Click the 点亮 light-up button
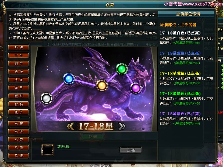223x167 pixels. tap(131, 150)
